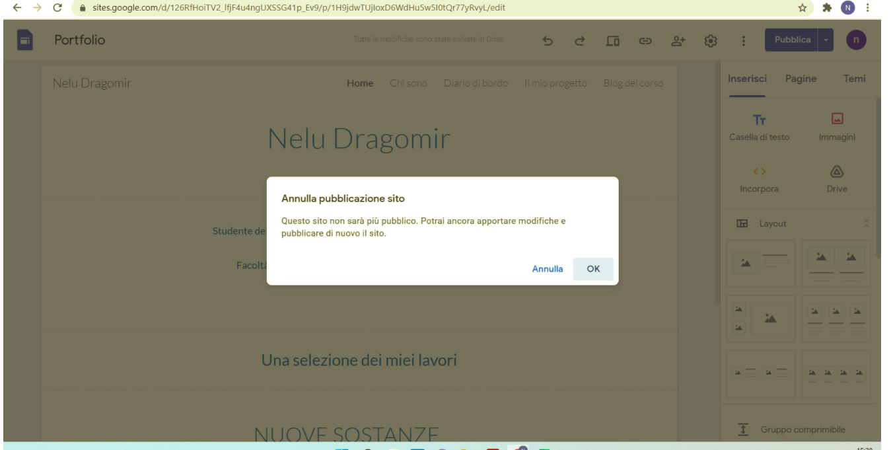Image resolution: width=891 pixels, height=450 pixels.
Task: Insert a Casella di testo
Action: pos(759,128)
